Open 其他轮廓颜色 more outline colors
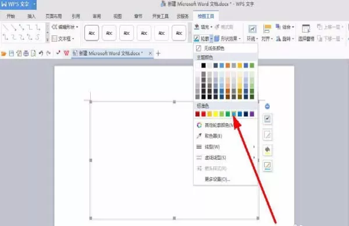 pos(226,125)
